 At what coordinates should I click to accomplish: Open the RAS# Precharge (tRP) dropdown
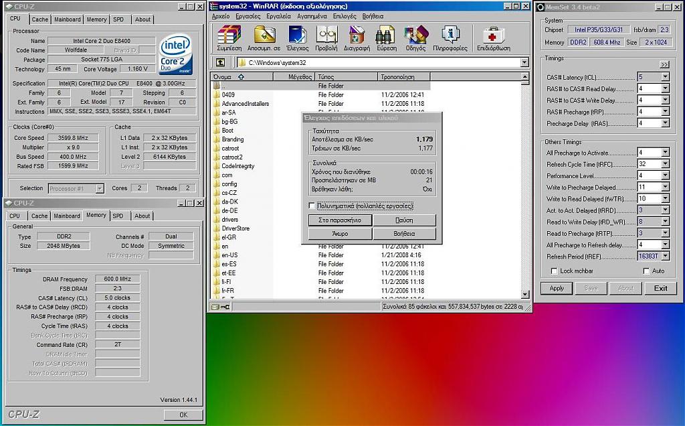click(x=665, y=112)
